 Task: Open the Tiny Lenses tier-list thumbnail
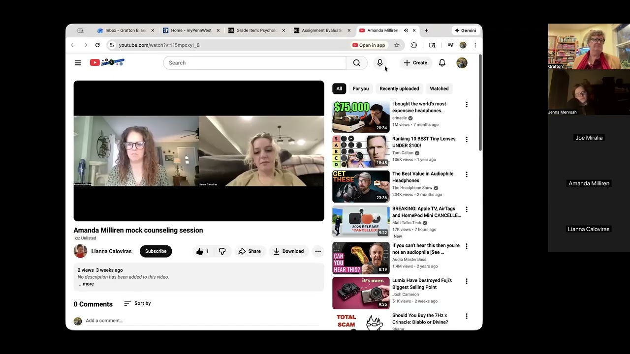pyautogui.click(x=361, y=151)
